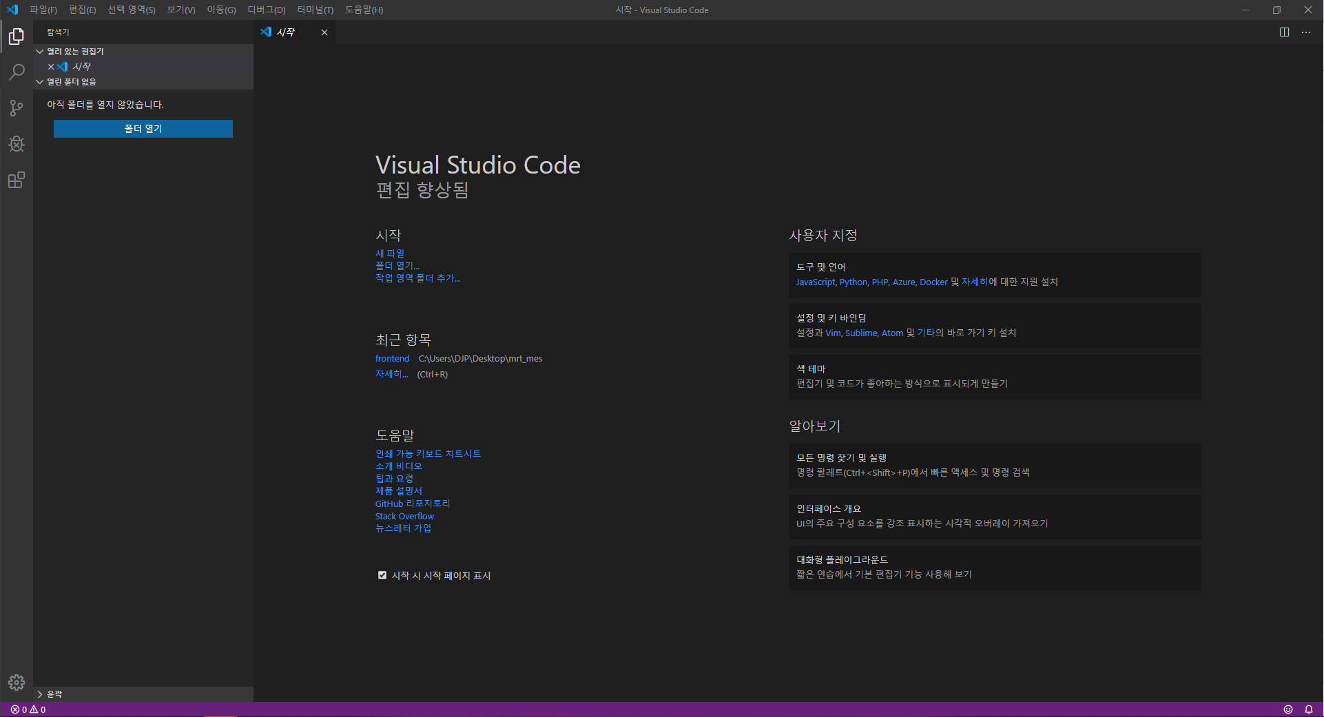Viewport: 1324px width, 717px height.
Task: Click 기타 link in keybindings card
Action: (926, 333)
